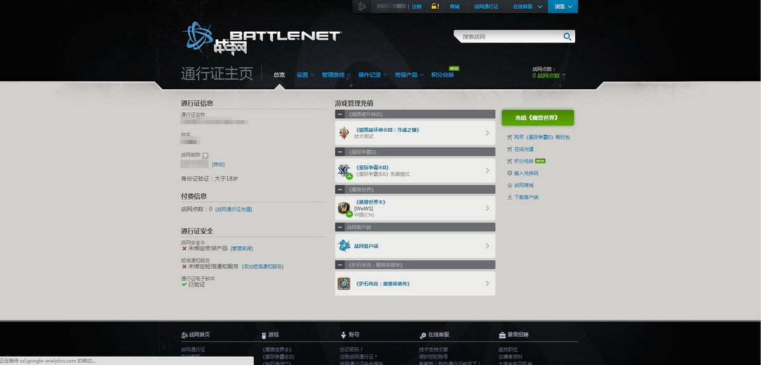Screen dimensions: 761x365
Task: Select the 总览 tab
Action: pos(279,75)
